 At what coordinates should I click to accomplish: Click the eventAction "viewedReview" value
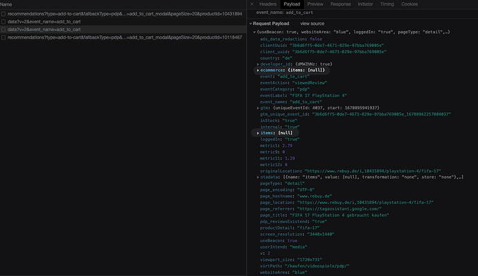[310, 83]
